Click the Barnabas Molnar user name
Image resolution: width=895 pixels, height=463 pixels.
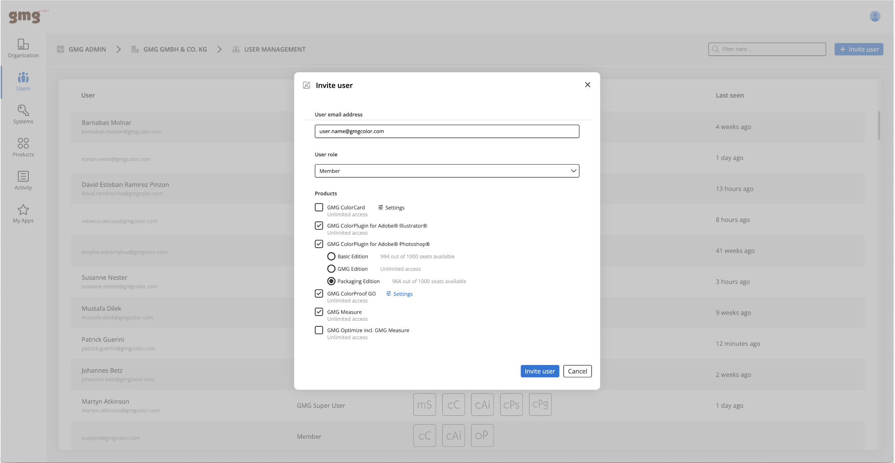106,123
